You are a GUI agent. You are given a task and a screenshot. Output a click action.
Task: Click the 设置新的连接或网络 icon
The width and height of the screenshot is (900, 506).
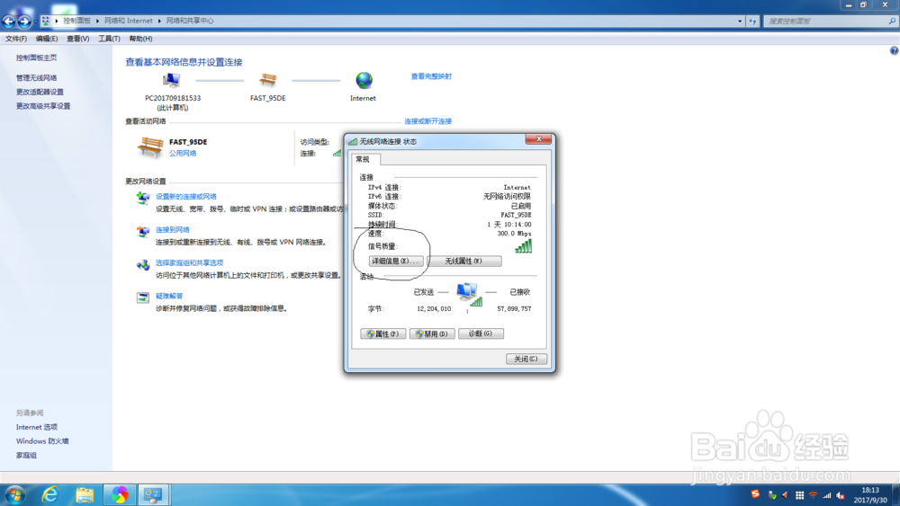click(x=143, y=199)
